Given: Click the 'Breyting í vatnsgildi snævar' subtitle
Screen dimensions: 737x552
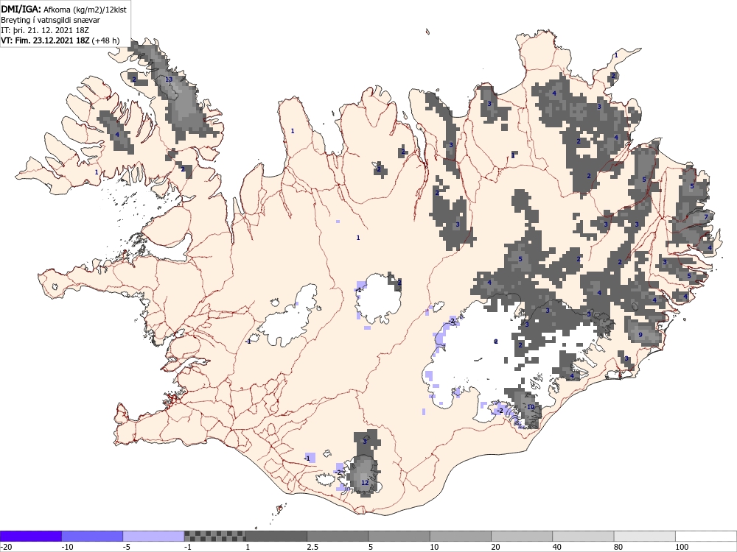Looking at the screenshot, I should click(x=50, y=20).
